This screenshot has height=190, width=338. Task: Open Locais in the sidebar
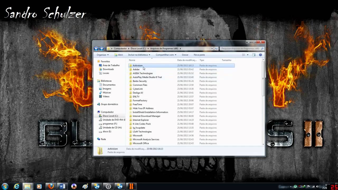click(106, 73)
